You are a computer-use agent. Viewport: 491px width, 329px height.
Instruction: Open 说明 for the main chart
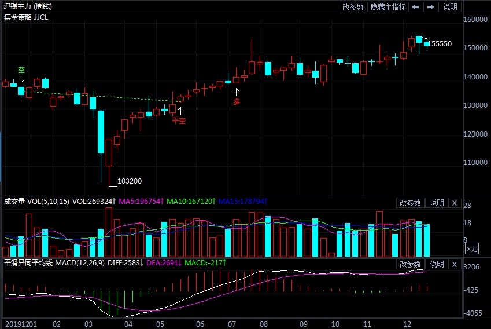[450, 7]
